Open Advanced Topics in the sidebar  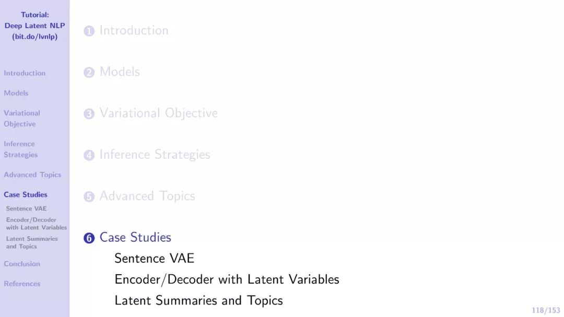click(32, 174)
